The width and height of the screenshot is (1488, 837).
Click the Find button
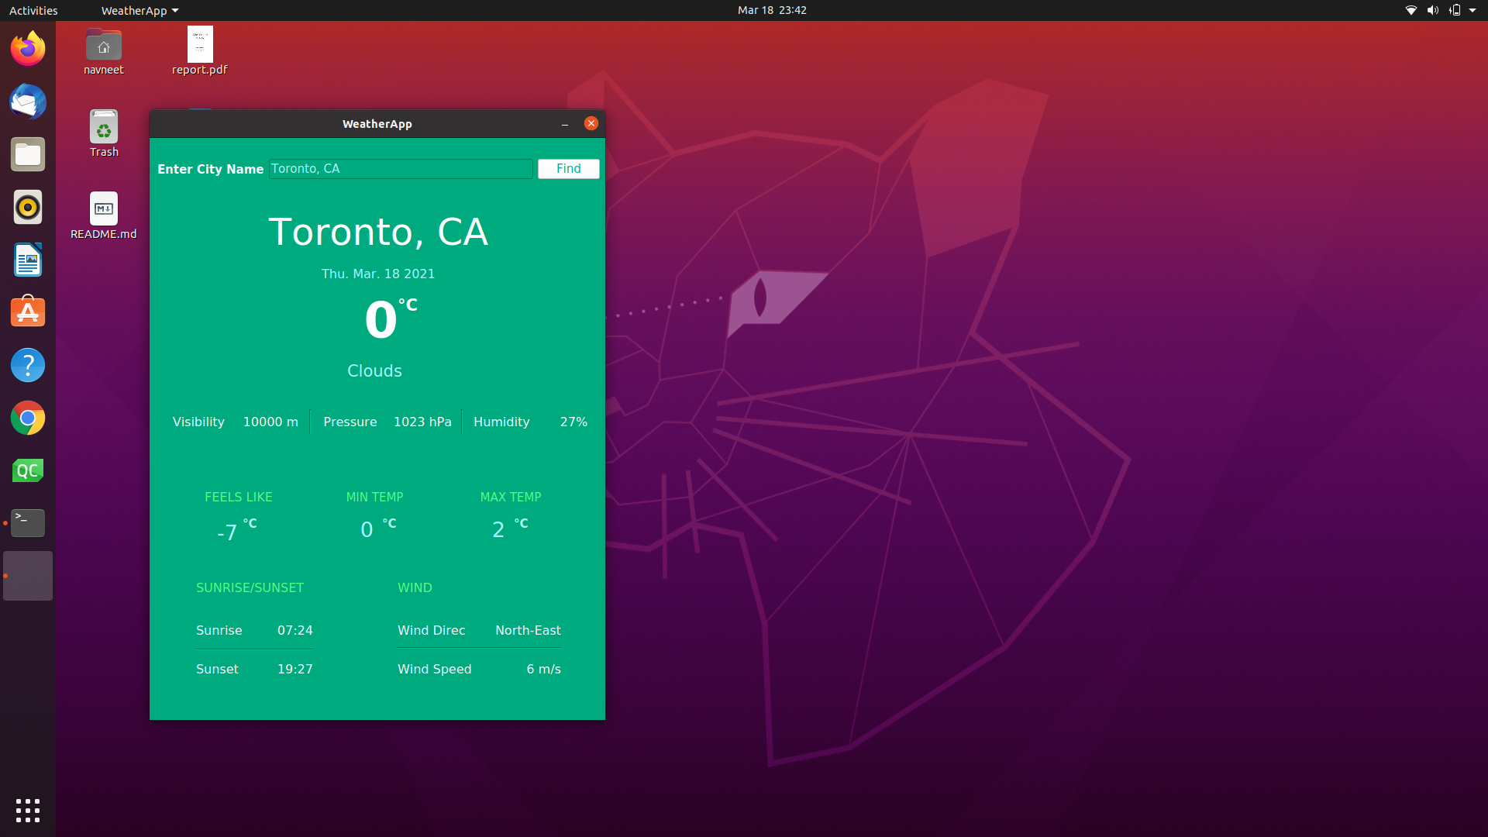click(x=568, y=169)
